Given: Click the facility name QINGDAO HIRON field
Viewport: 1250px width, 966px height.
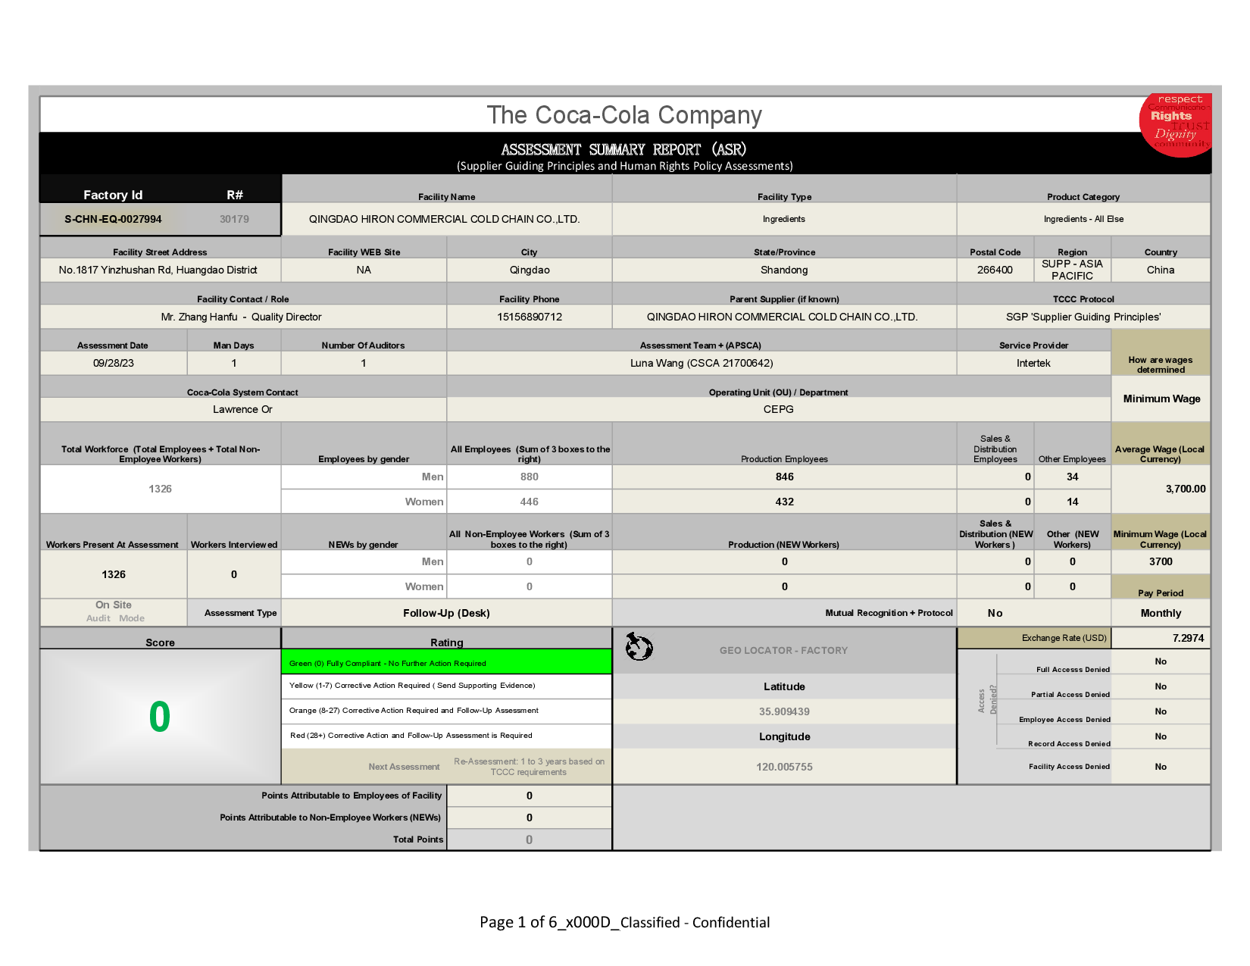Looking at the screenshot, I should [x=445, y=219].
